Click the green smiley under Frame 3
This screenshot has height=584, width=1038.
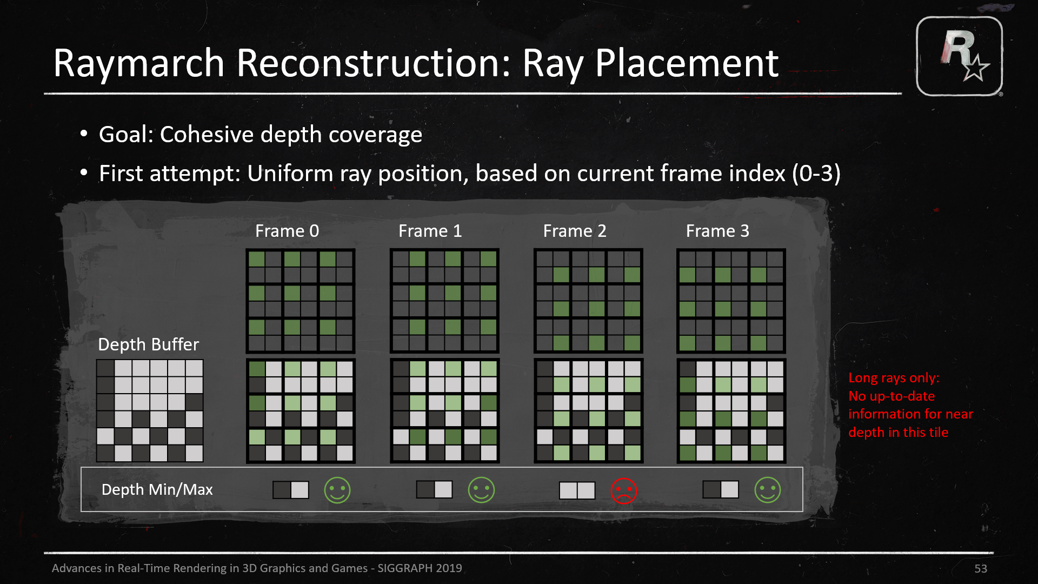(768, 490)
